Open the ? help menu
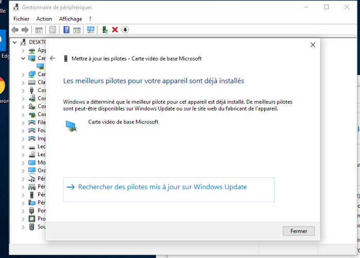The width and height of the screenshot is (360, 258). (90, 19)
